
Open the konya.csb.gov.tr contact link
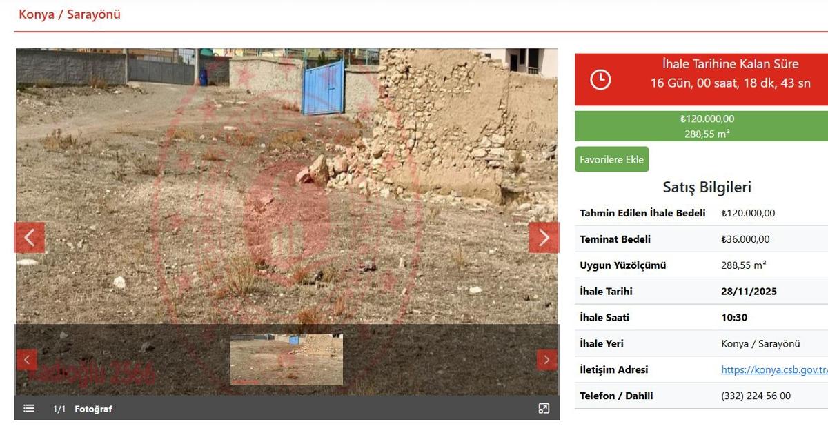(x=773, y=369)
